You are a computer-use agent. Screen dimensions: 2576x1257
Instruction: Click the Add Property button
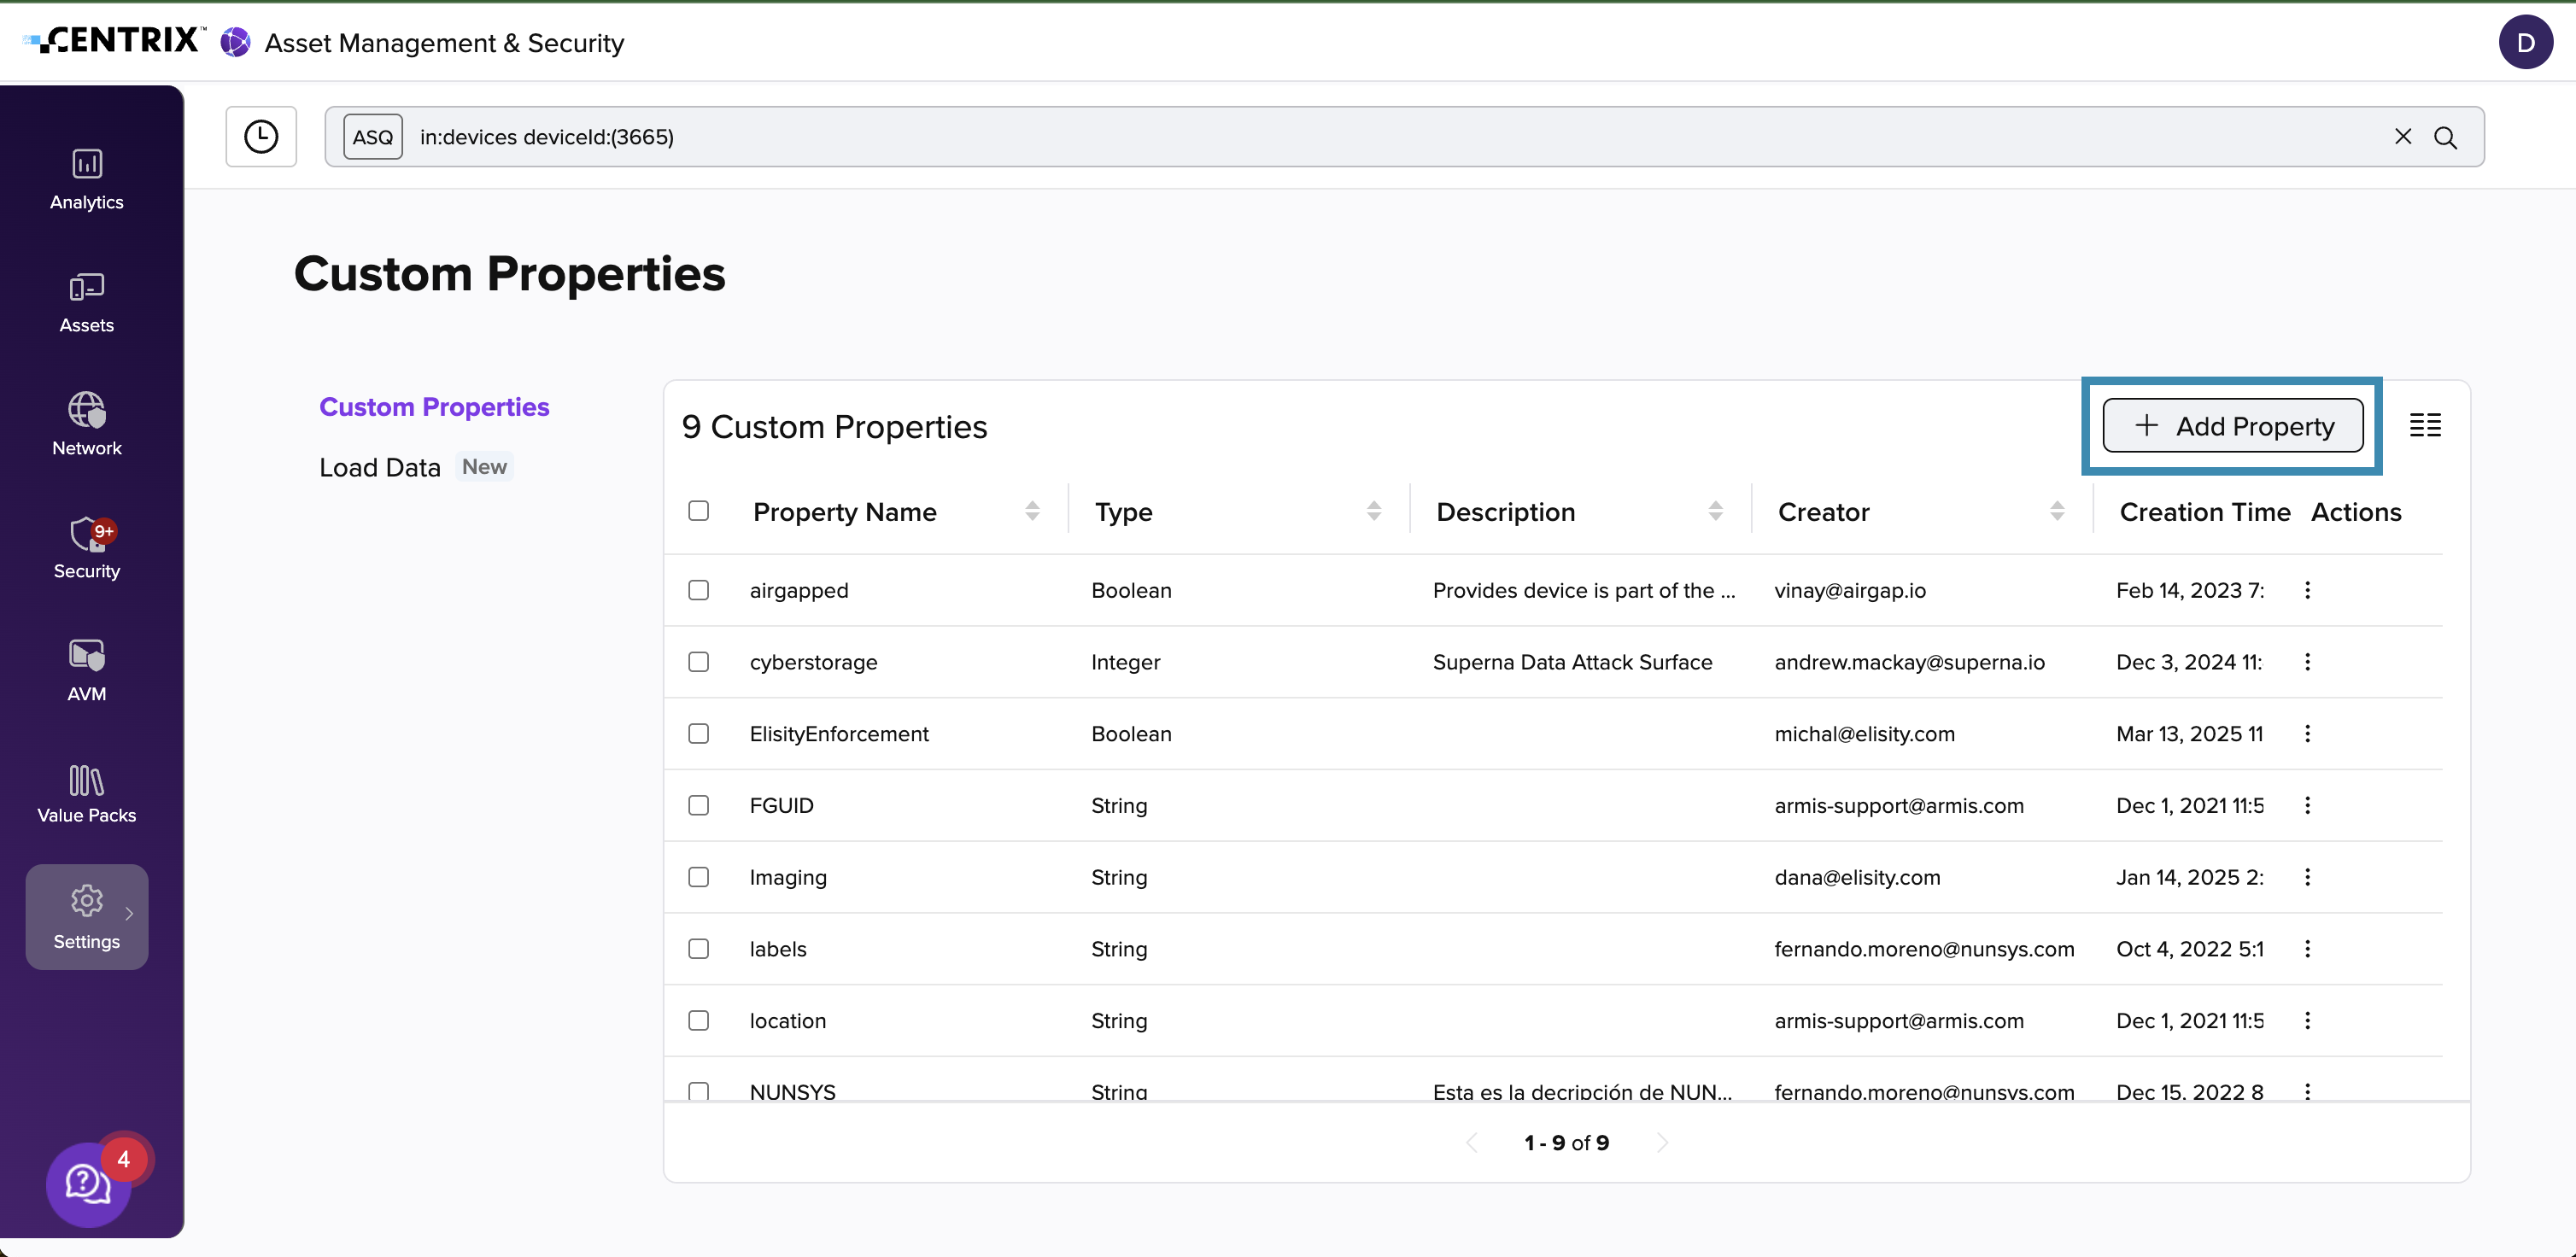pyautogui.click(x=2232, y=426)
